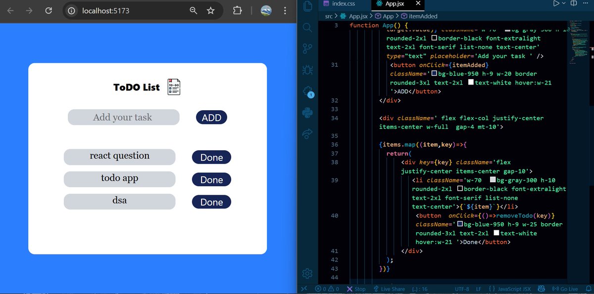Click the Copilot status bar icon
594x294 pixels.
click(x=541, y=289)
